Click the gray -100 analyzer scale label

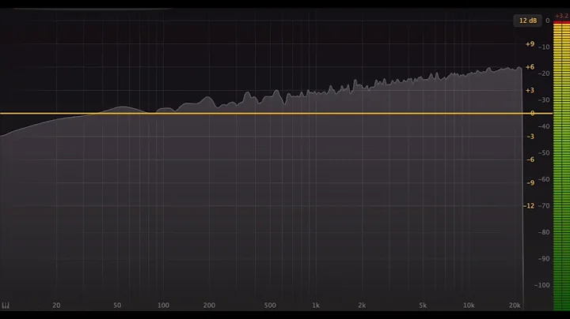pos(542,285)
